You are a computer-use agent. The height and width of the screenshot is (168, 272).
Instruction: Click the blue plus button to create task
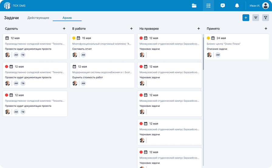[246, 18]
